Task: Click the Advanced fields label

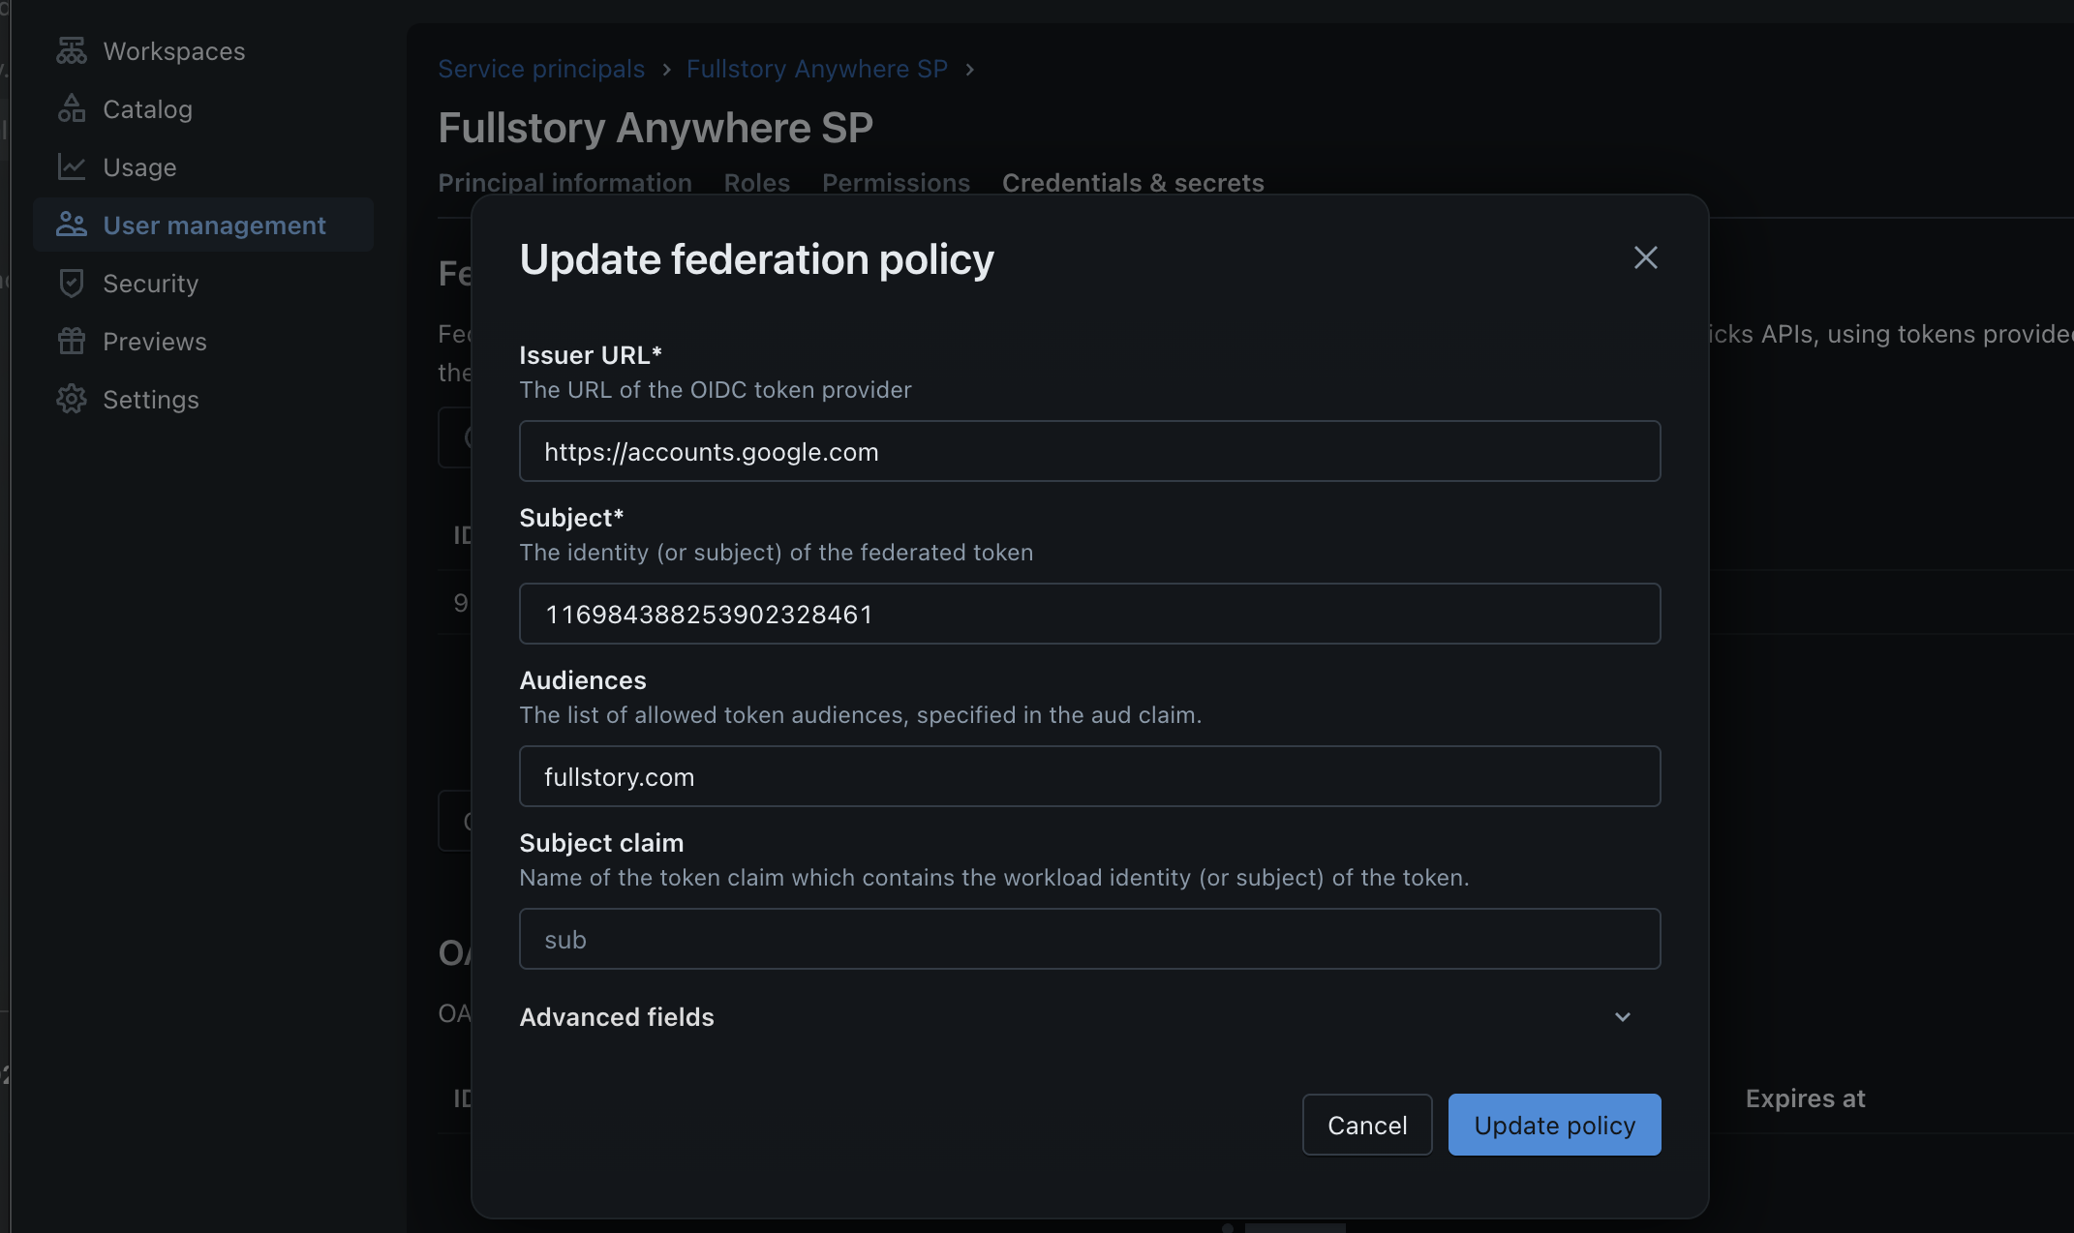Action: (617, 1017)
